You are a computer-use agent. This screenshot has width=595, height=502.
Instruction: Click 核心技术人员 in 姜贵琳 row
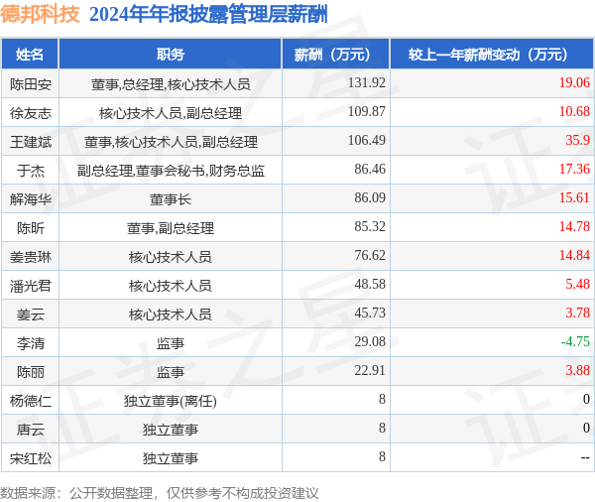(x=171, y=257)
